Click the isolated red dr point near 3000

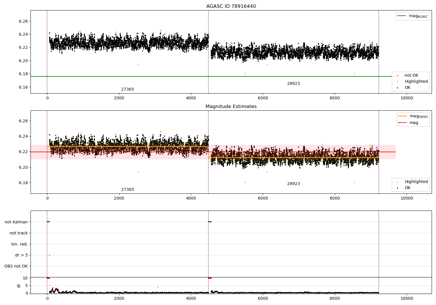[x=158, y=287]
